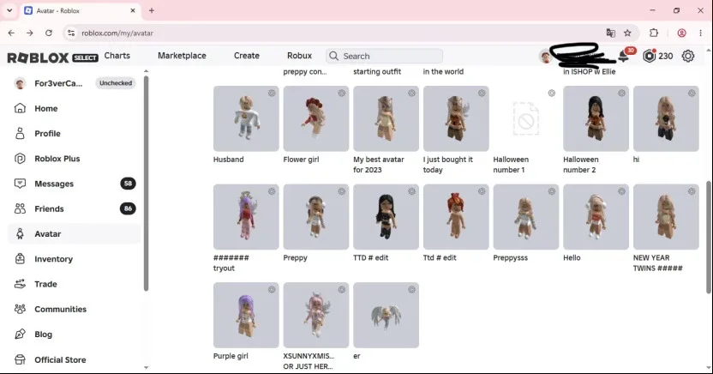713x374 pixels.
Task: Select the Flower girl outfit thumbnail
Action: click(316, 118)
